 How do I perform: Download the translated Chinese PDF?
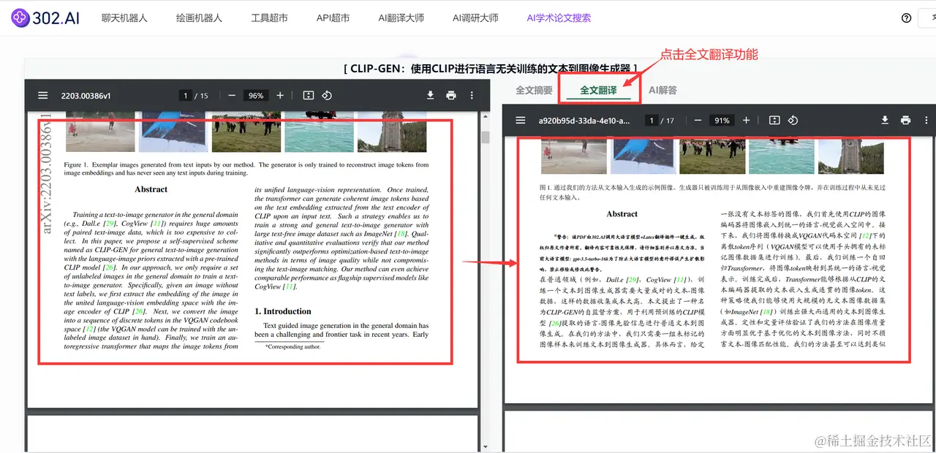[x=884, y=120]
